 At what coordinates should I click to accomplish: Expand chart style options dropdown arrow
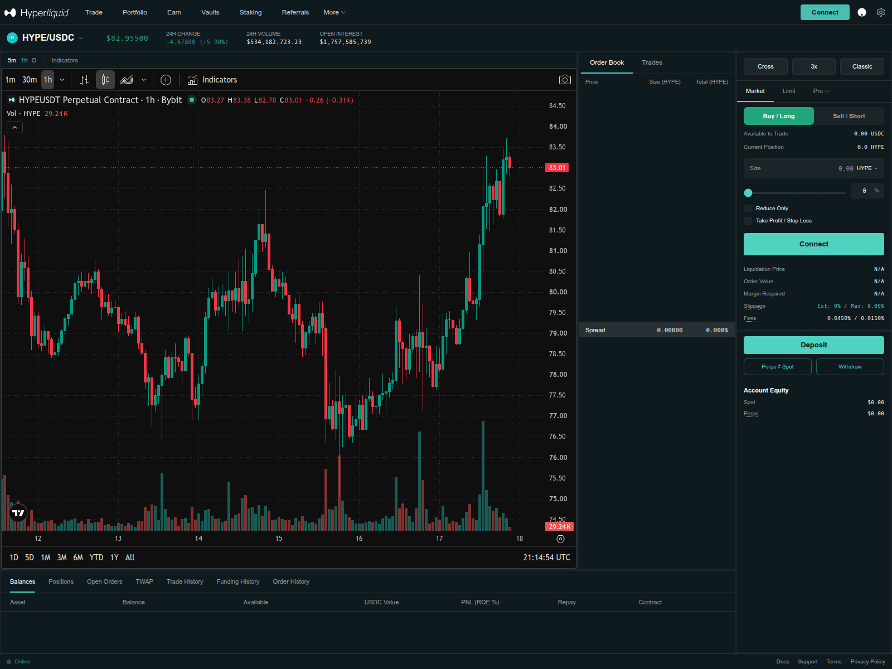[144, 80]
